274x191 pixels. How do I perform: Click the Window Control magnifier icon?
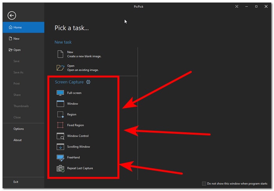tap(60, 136)
